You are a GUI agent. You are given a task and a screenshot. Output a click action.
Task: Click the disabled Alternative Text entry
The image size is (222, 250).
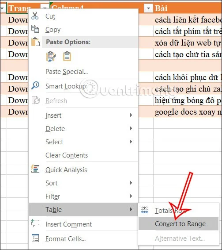pyautogui.click(x=178, y=238)
